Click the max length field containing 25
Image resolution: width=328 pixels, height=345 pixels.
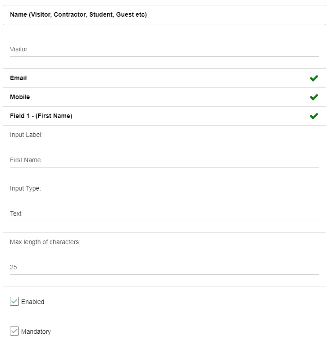click(164, 268)
